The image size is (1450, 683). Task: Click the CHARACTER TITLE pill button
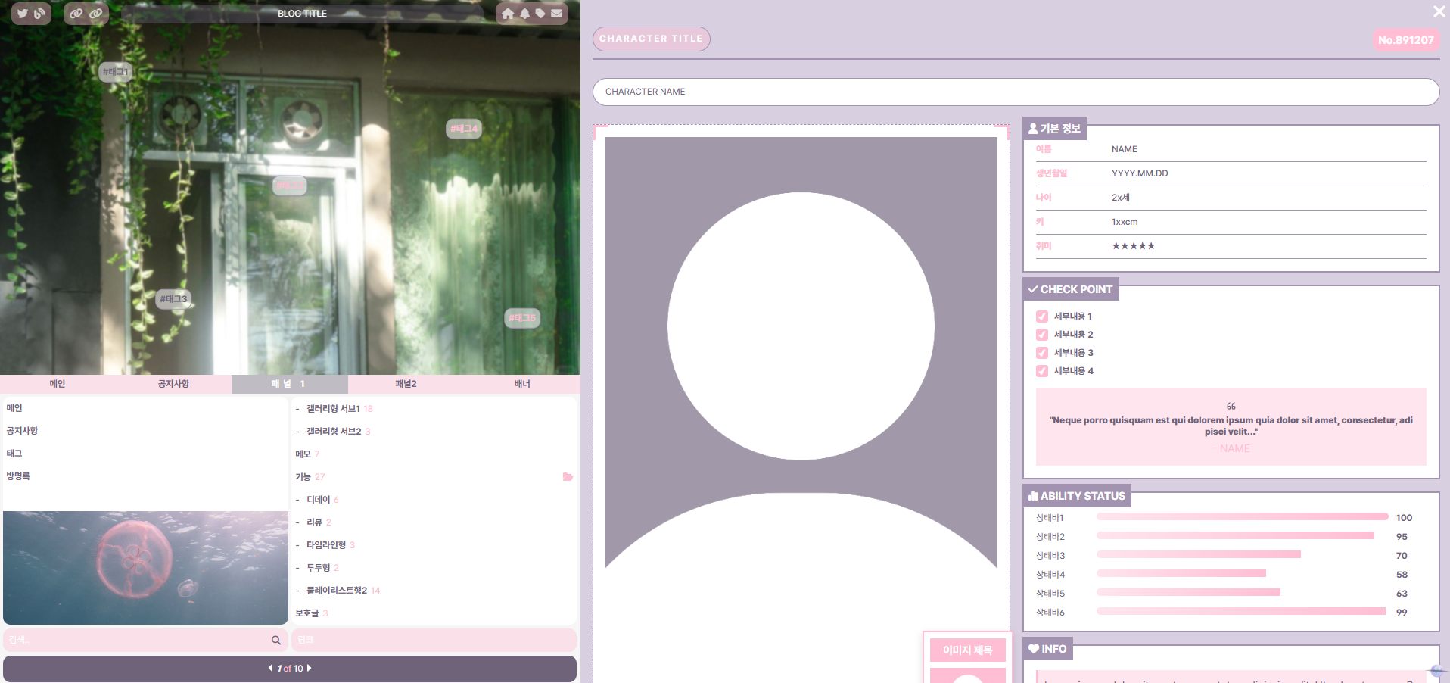[651, 39]
